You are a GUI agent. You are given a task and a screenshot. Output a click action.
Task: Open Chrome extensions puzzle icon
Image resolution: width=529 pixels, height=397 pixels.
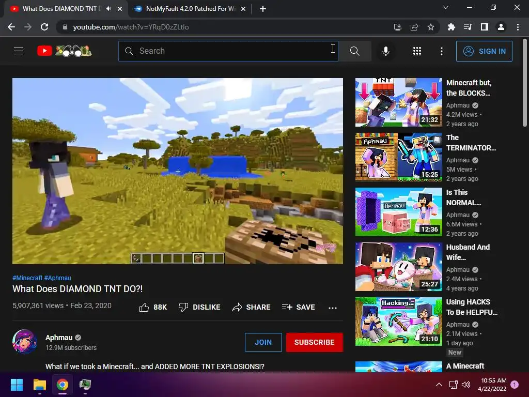451,27
